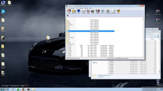The height and width of the screenshot is (91, 163).
Task: Open the Favorites menu in WinRAR
Action: [81, 8]
